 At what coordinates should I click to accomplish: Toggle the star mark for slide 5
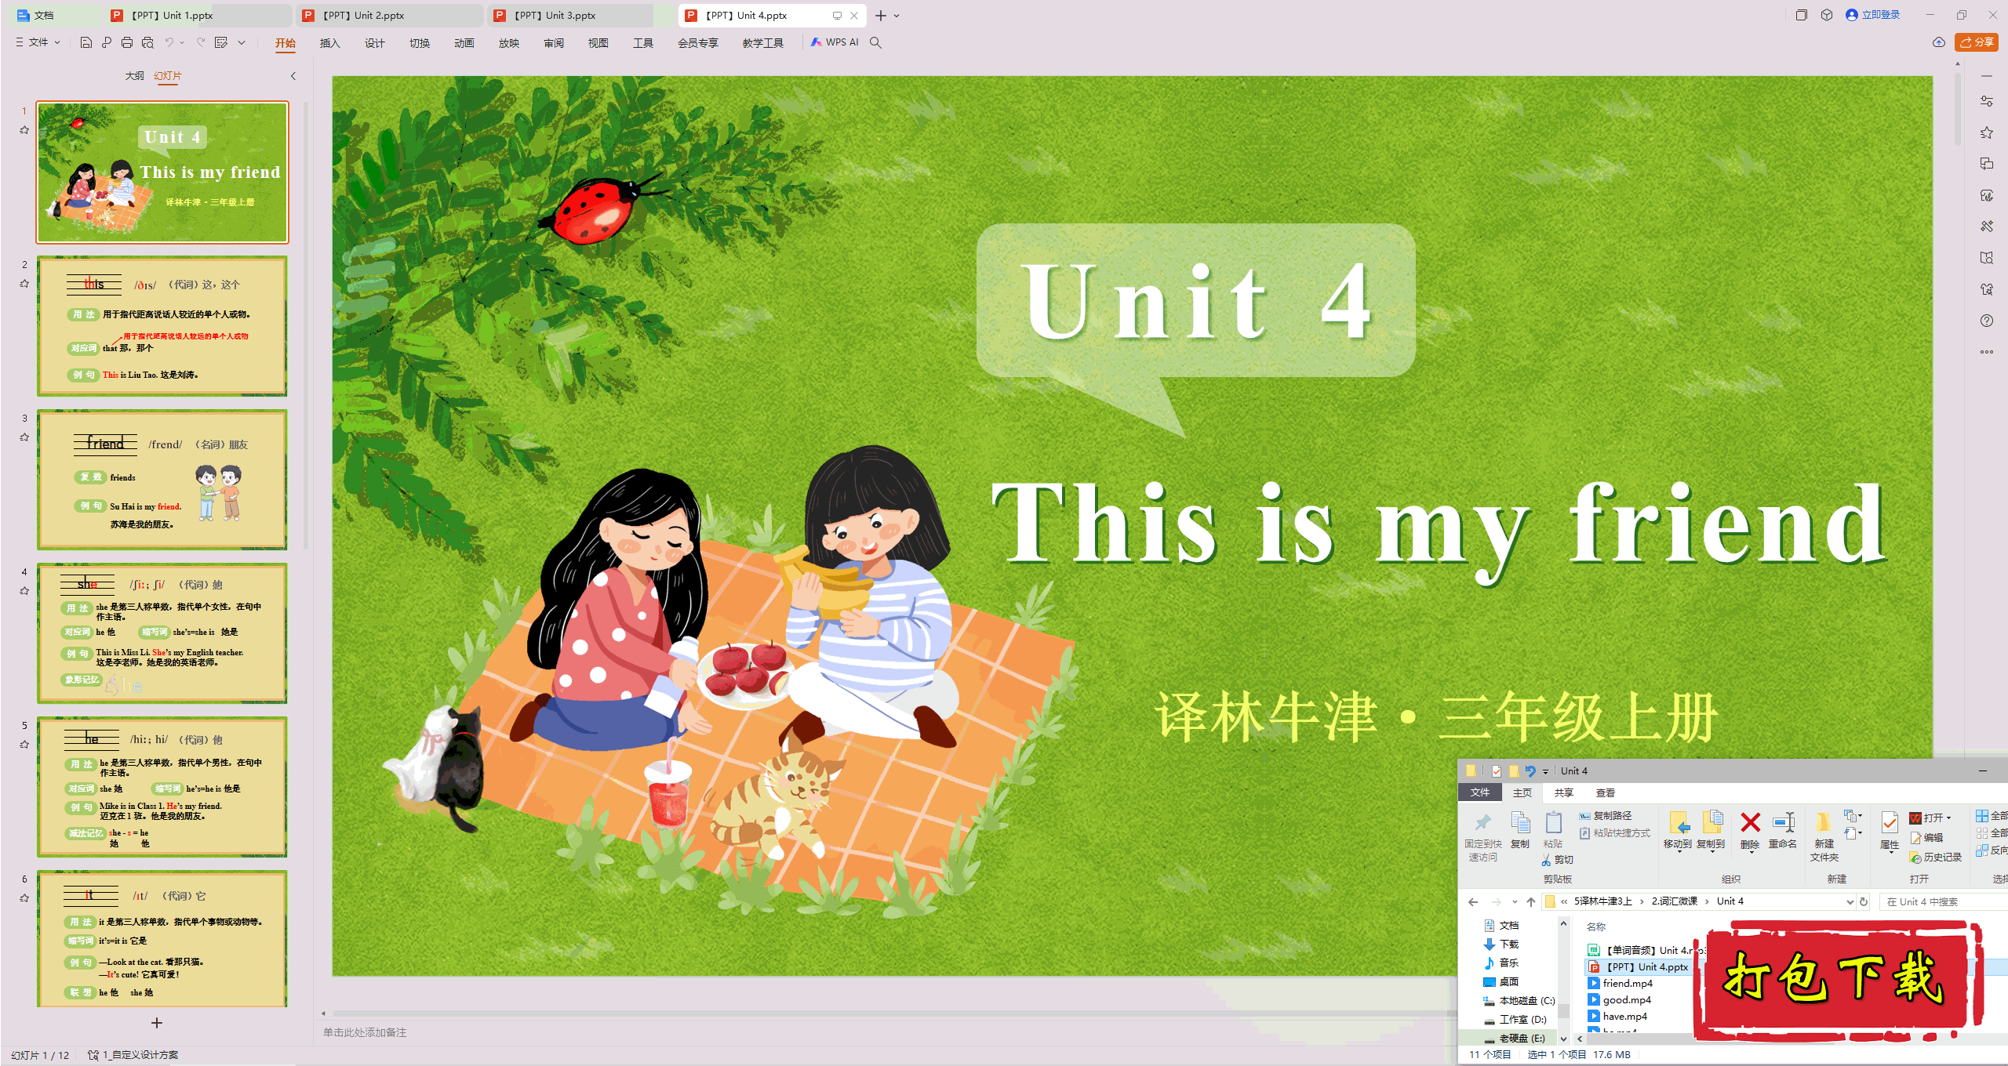point(24,745)
